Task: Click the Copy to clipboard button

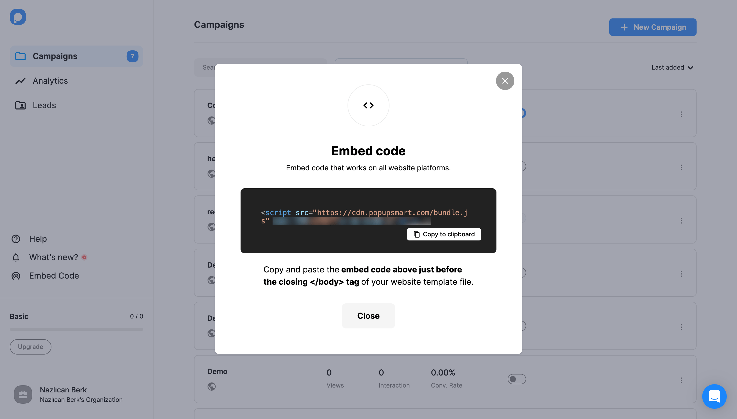Action: point(444,234)
